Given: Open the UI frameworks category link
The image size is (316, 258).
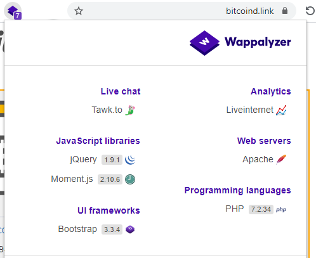Looking at the screenshot, I should (109, 210).
